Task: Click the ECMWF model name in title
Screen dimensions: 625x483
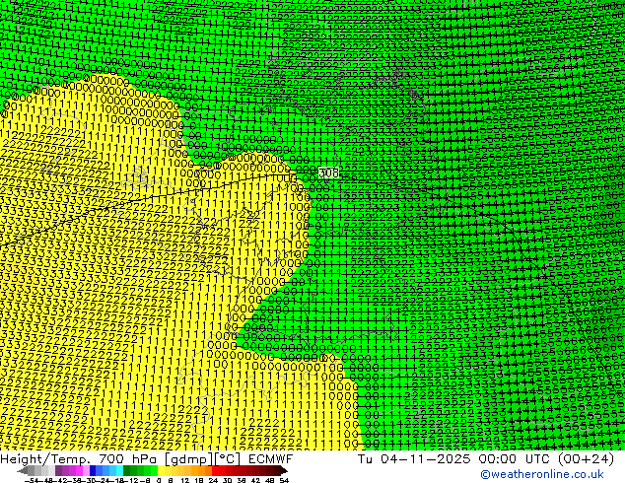Action: coord(271,459)
